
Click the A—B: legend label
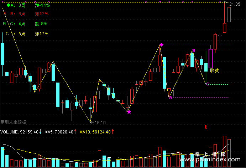coord(9,14)
